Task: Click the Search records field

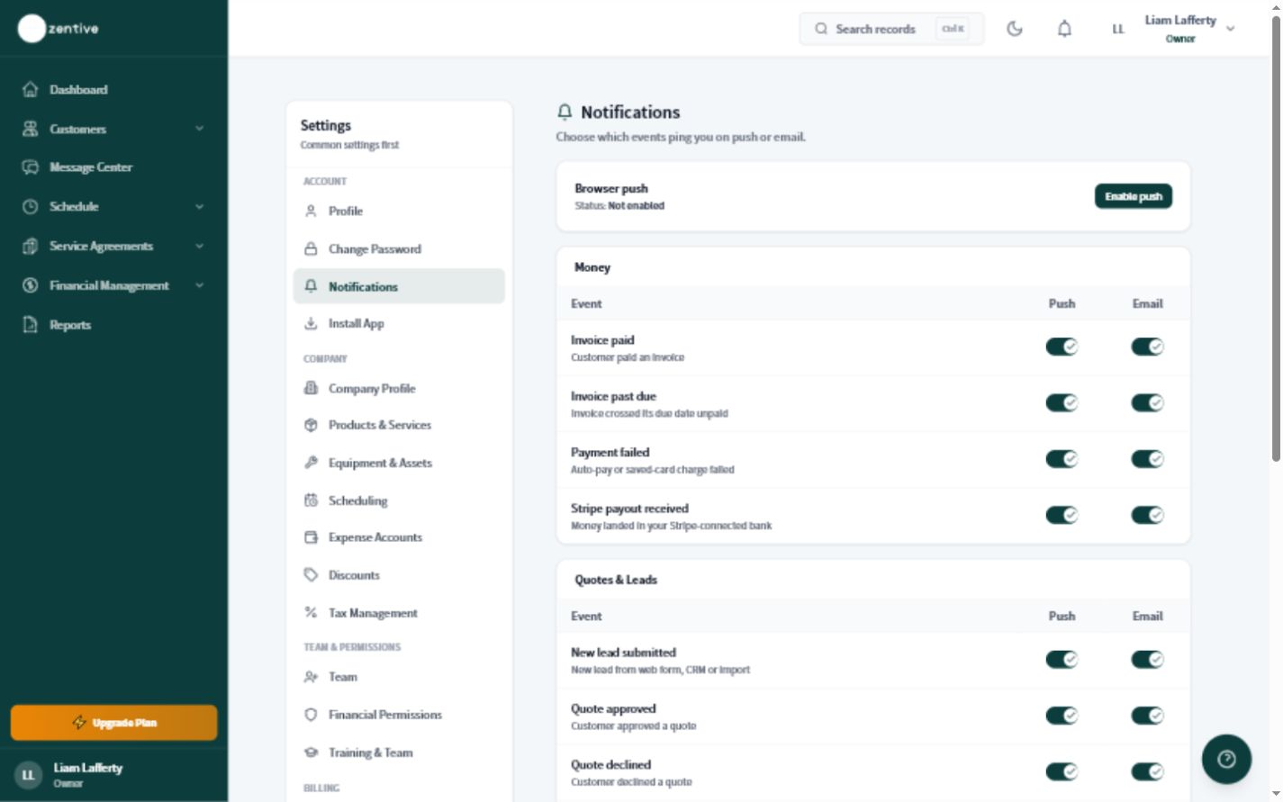Action: (x=891, y=29)
